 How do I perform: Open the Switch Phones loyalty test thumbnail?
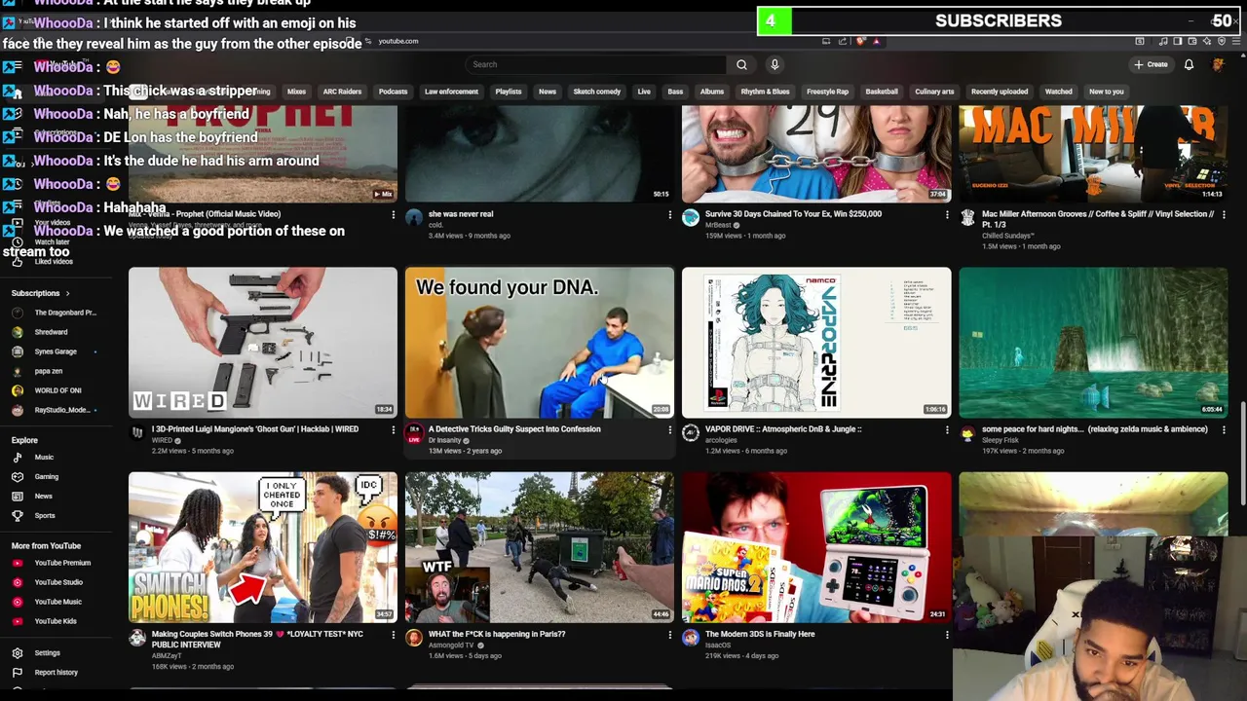(x=263, y=547)
